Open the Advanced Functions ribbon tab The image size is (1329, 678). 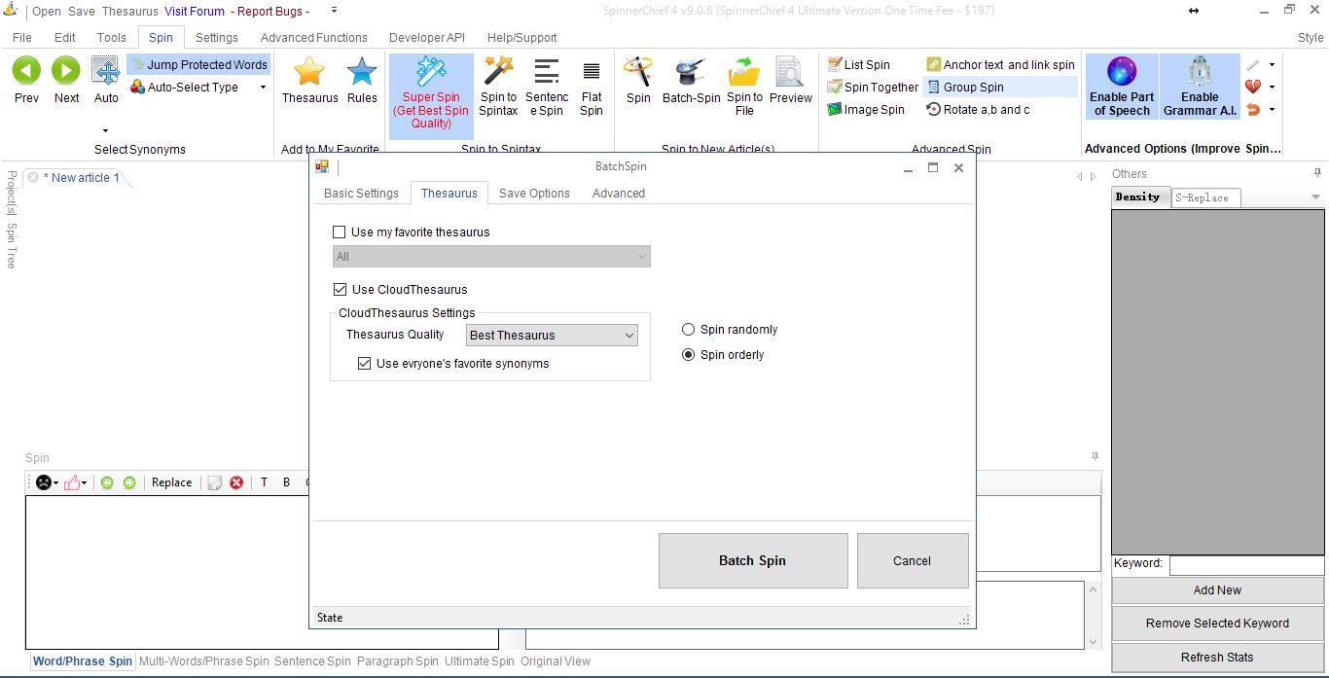pos(313,38)
